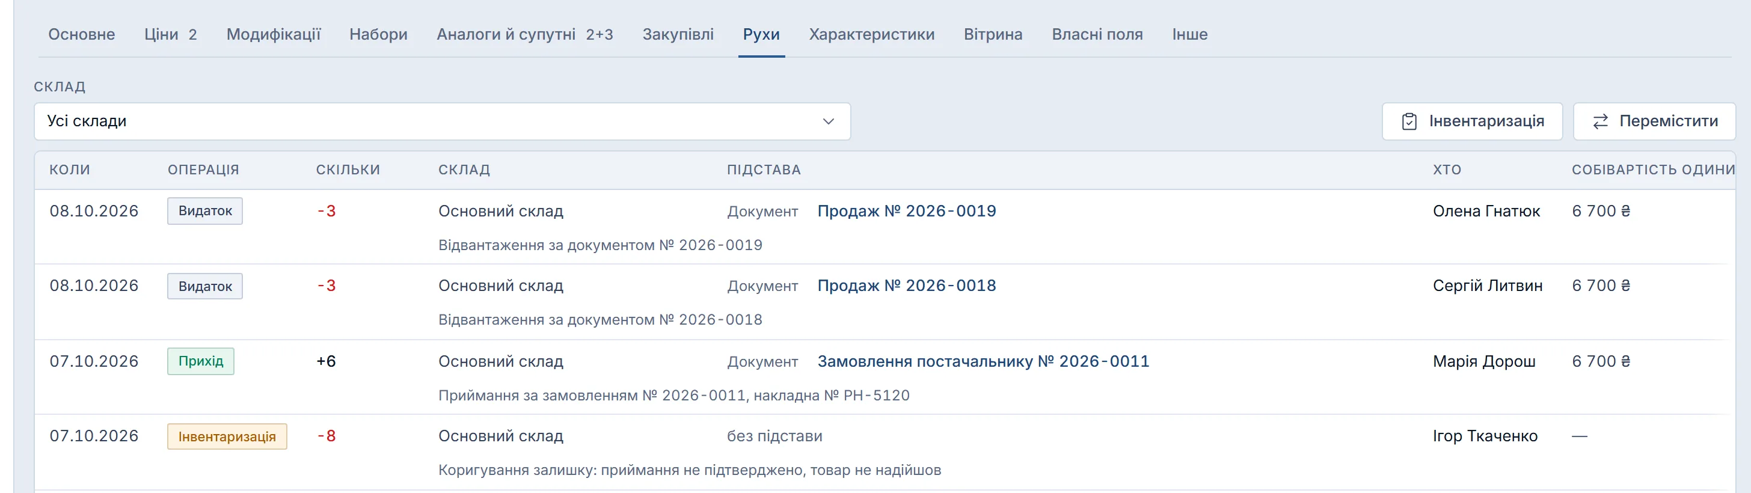
Task: Open the Основне tab
Action: (82, 35)
